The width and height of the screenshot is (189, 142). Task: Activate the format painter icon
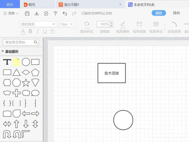point(56,13)
